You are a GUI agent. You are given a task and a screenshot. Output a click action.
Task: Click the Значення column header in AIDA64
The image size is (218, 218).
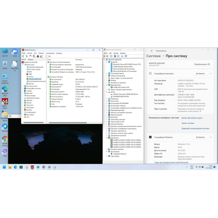[x=79, y=60]
